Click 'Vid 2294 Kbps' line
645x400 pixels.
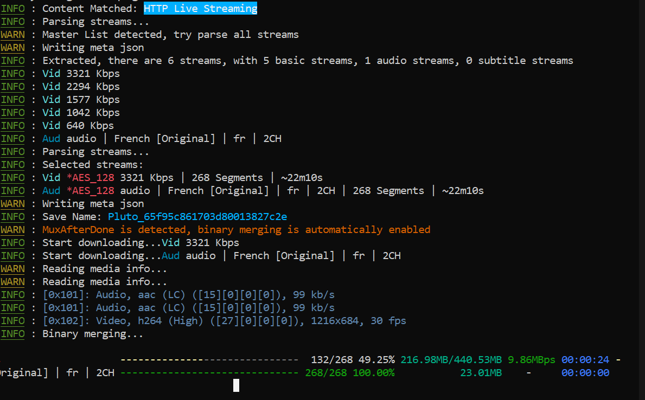[x=81, y=87]
